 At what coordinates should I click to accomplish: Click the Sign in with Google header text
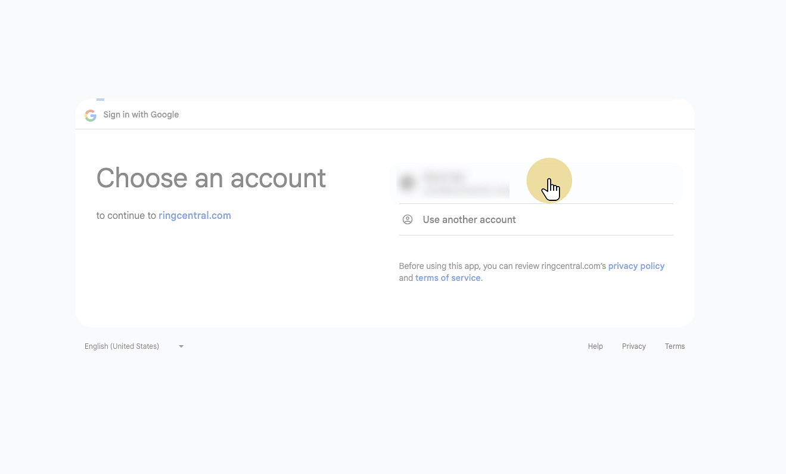tap(141, 114)
